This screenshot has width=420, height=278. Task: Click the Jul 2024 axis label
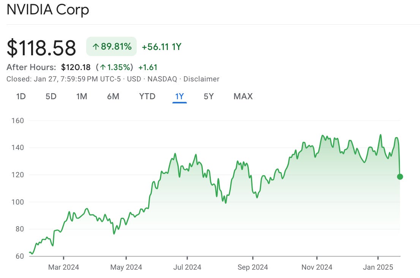(x=187, y=267)
